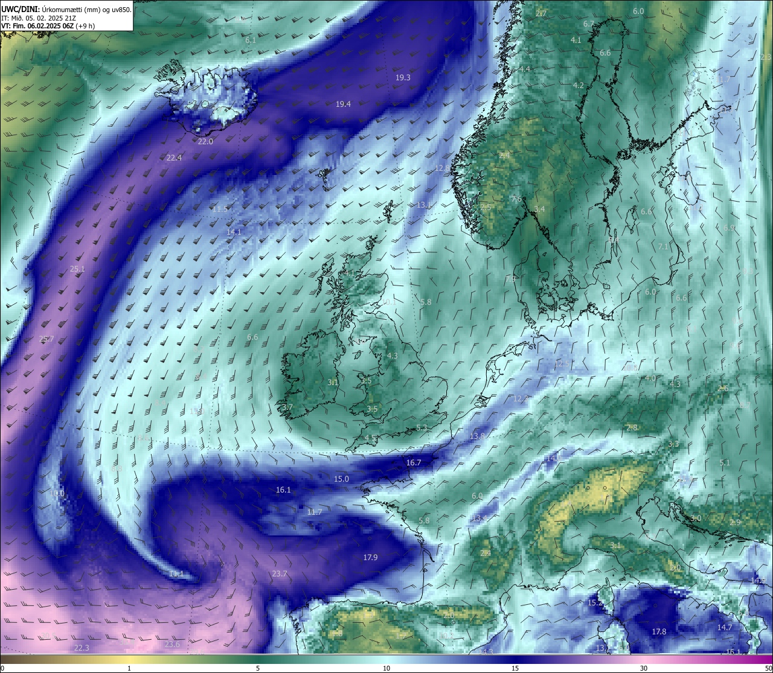This screenshot has width=773, height=673.
Task: Click the 13.8 value over Belgium coast
Action: coord(478,435)
